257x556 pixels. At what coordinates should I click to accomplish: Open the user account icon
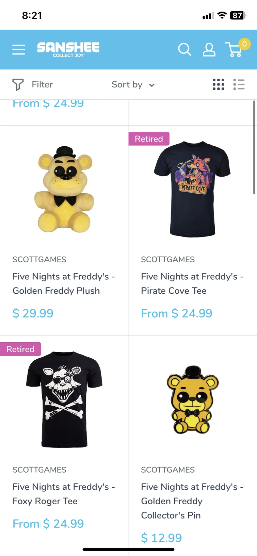(209, 50)
